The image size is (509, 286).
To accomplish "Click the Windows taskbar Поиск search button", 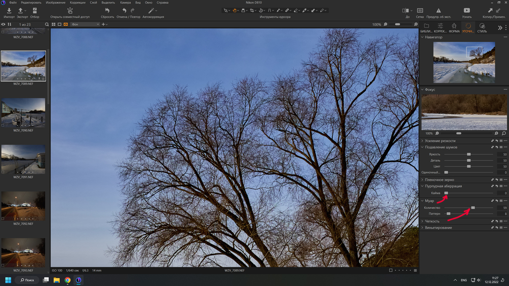I will tap(27, 280).
